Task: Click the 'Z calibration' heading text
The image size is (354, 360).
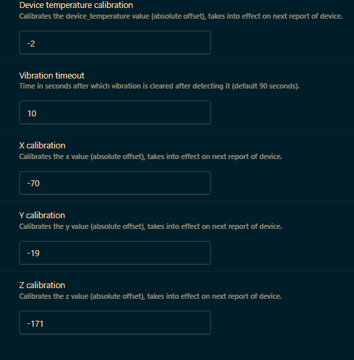Action: coord(42,285)
